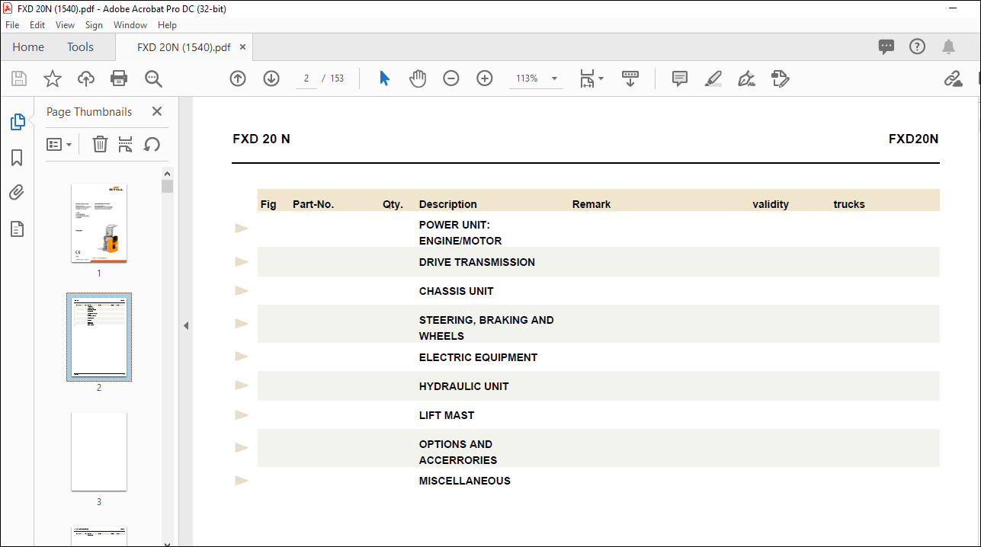Screen dimensions: 981x547
Task: Rotate pages in the thumbnails panel
Action: point(152,144)
